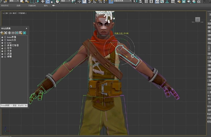The width and height of the screenshot is (211, 137).
Task: Expand the 表情控制器 selection set
Action: [2, 45]
